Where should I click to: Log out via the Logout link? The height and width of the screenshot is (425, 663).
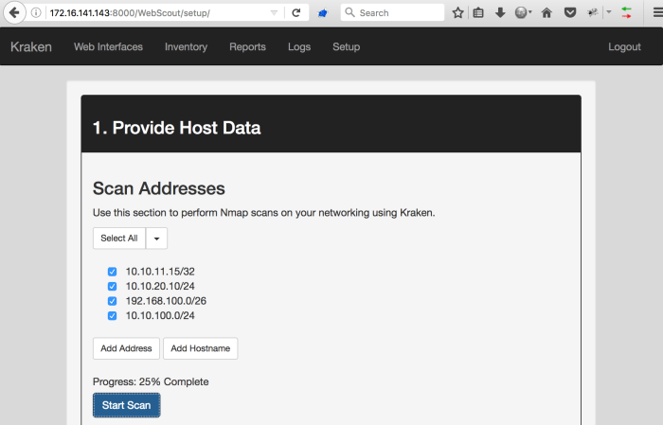(x=624, y=47)
